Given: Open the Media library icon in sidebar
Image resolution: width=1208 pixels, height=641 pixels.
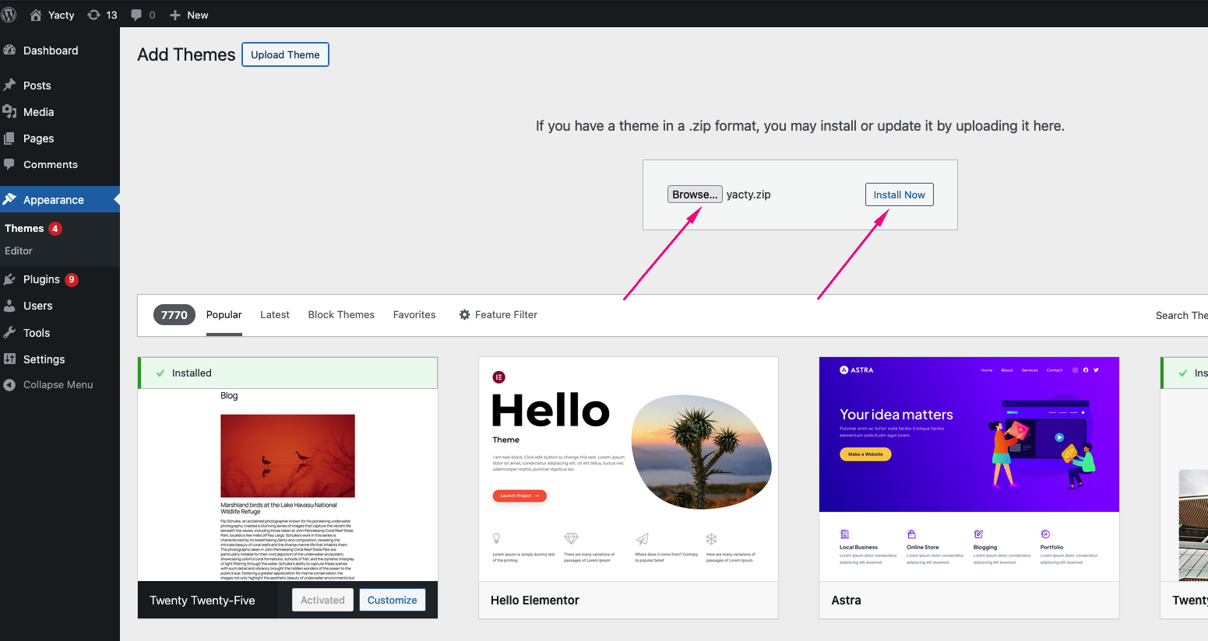Looking at the screenshot, I should tap(10, 112).
